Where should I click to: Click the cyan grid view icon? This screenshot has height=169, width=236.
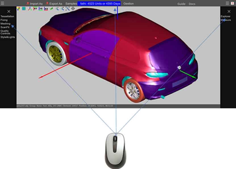click(x=24, y=9)
